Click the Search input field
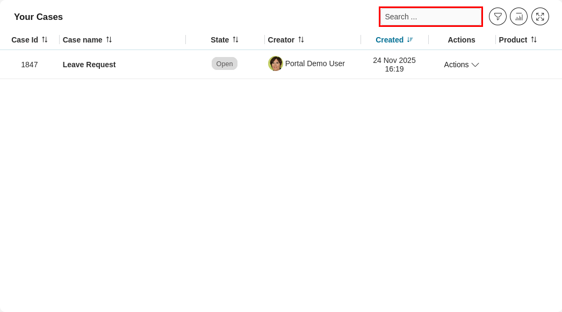Image resolution: width=562 pixels, height=312 pixels. pos(430,17)
